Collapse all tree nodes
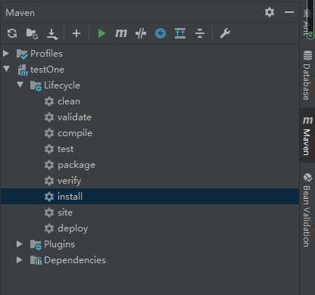The image size is (315, 295). (200, 33)
